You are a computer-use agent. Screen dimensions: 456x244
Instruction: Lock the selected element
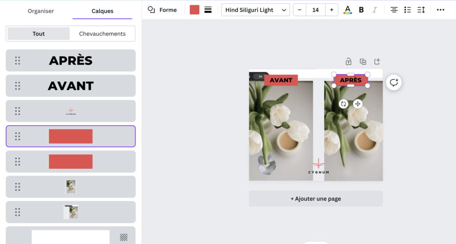point(349,62)
